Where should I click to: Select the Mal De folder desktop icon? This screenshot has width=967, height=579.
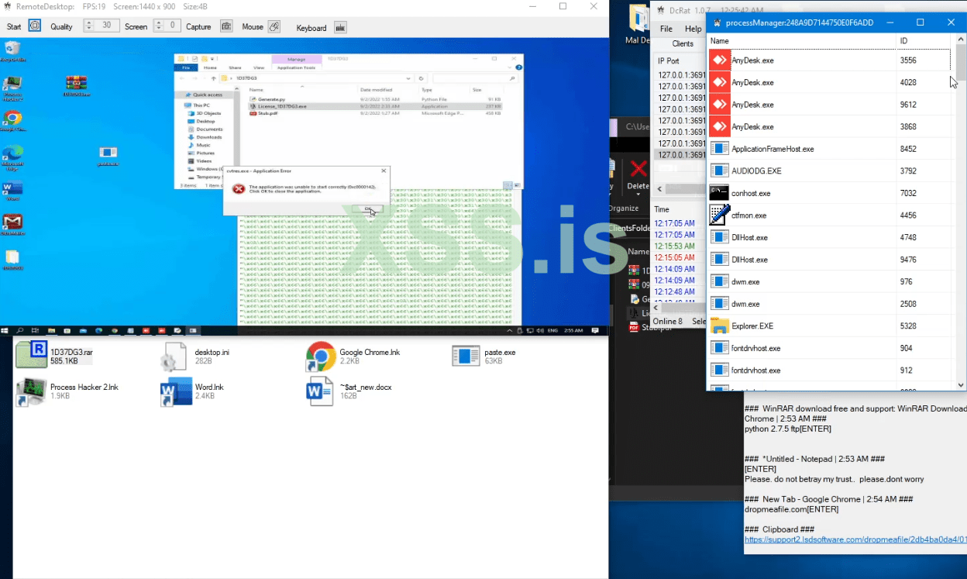pyautogui.click(x=639, y=19)
